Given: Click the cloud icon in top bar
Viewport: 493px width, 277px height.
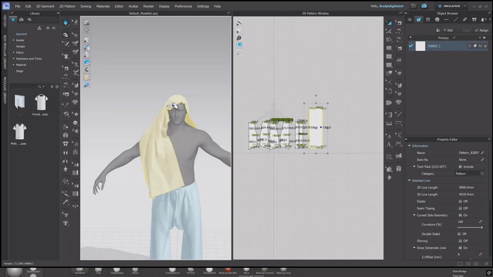Looking at the screenshot, I should pyautogui.click(x=424, y=6).
